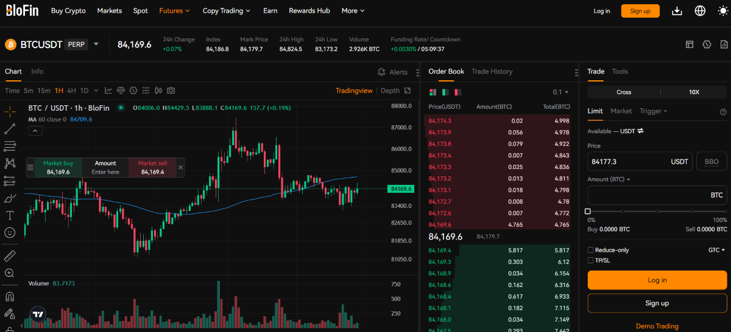Open chart settings hexagon icon

(133, 91)
